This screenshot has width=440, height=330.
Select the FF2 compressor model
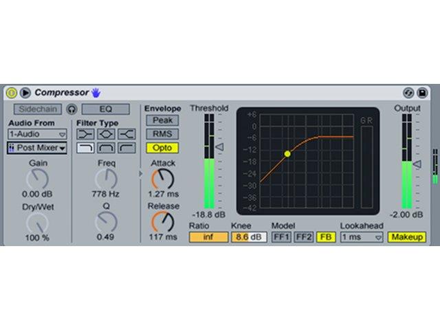[x=304, y=237]
